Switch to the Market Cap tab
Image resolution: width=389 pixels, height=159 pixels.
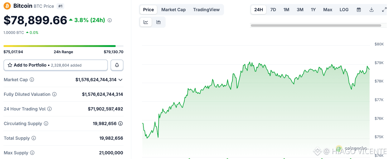click(x=173, y=10)
